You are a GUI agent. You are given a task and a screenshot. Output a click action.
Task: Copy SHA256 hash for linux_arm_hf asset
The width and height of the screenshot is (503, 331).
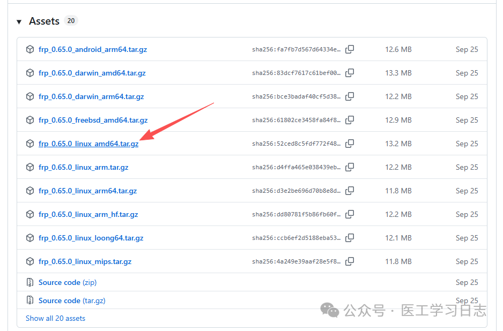(x=350, y=214)
